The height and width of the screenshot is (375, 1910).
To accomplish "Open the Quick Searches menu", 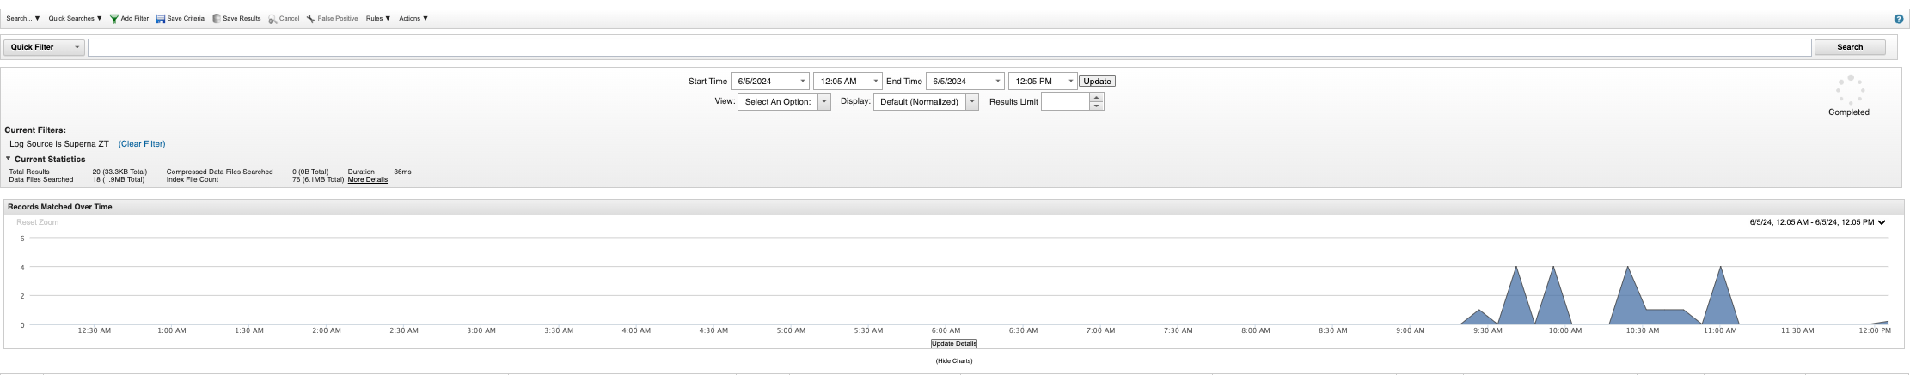I will [x=75, y=19].
